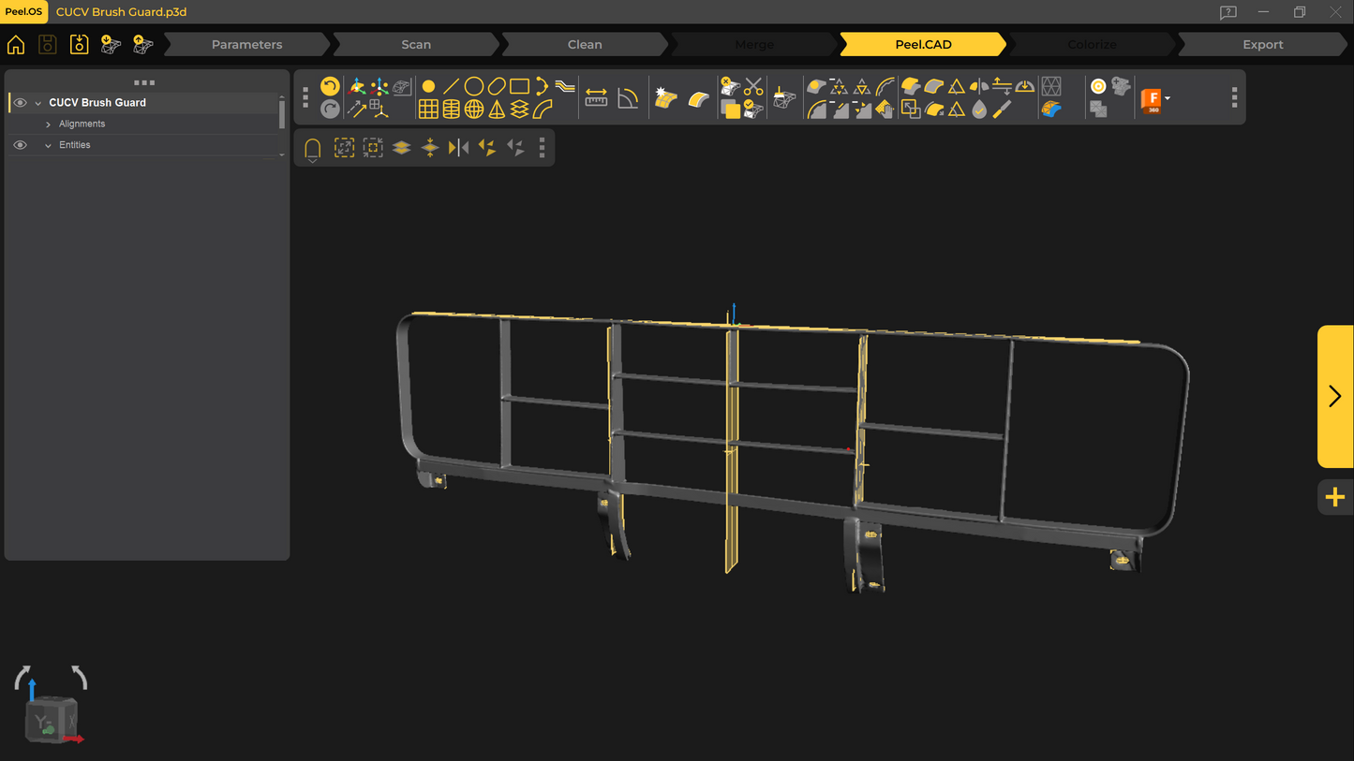Select the Sphere entity tool

[x=474, y=110]
